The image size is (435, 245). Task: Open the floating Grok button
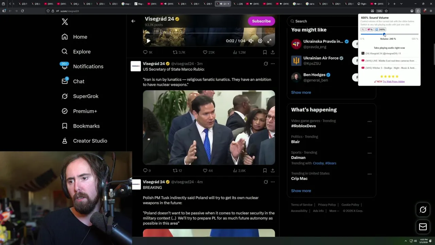[423, 210]
